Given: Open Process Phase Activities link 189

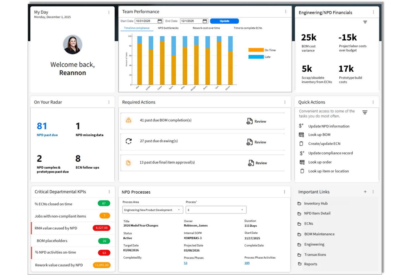Looking at the screenshot, I should coord(247,263).
